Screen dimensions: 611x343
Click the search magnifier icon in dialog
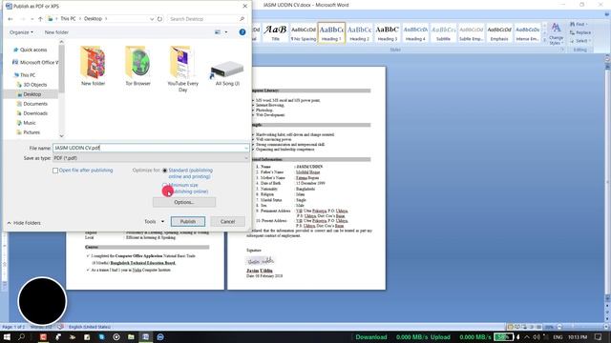click(242, 19)
